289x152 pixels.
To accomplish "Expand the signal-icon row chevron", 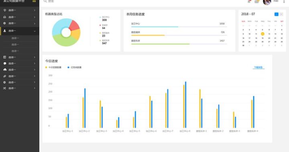I will (35, 10).
